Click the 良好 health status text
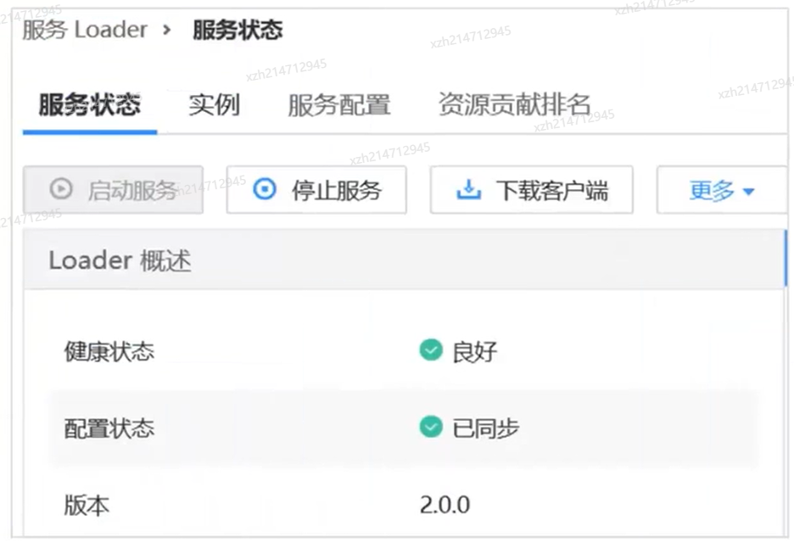This screenshot has width=794, height=543. point(474,351)
